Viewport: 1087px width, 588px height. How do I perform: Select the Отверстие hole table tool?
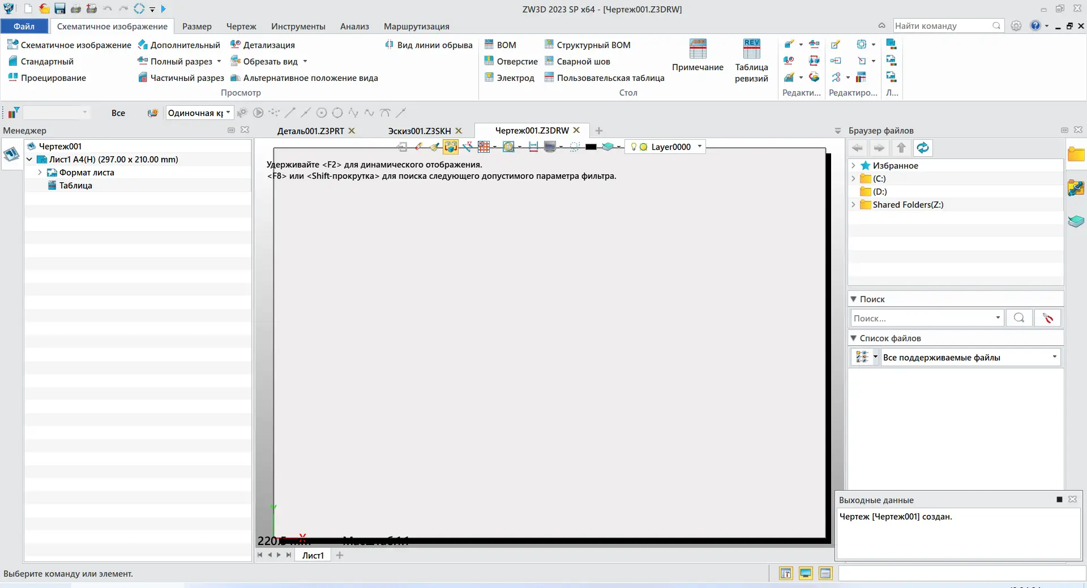coord(511,61)
